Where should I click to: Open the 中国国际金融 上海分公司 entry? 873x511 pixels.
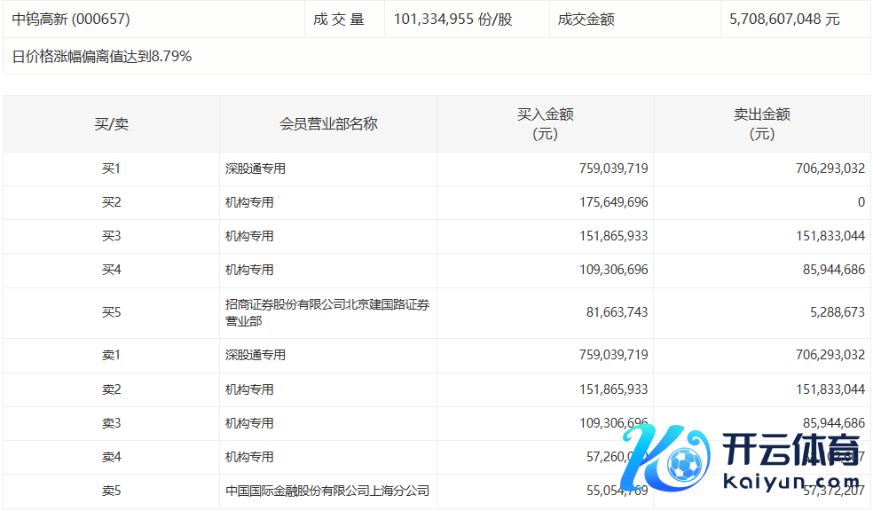pyautogui.click(x=326, y=491)
